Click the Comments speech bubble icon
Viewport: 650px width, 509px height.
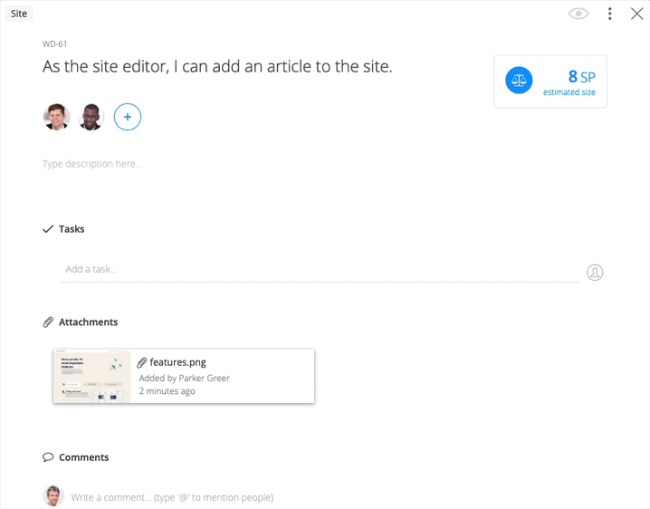click(x=48, y=457)
